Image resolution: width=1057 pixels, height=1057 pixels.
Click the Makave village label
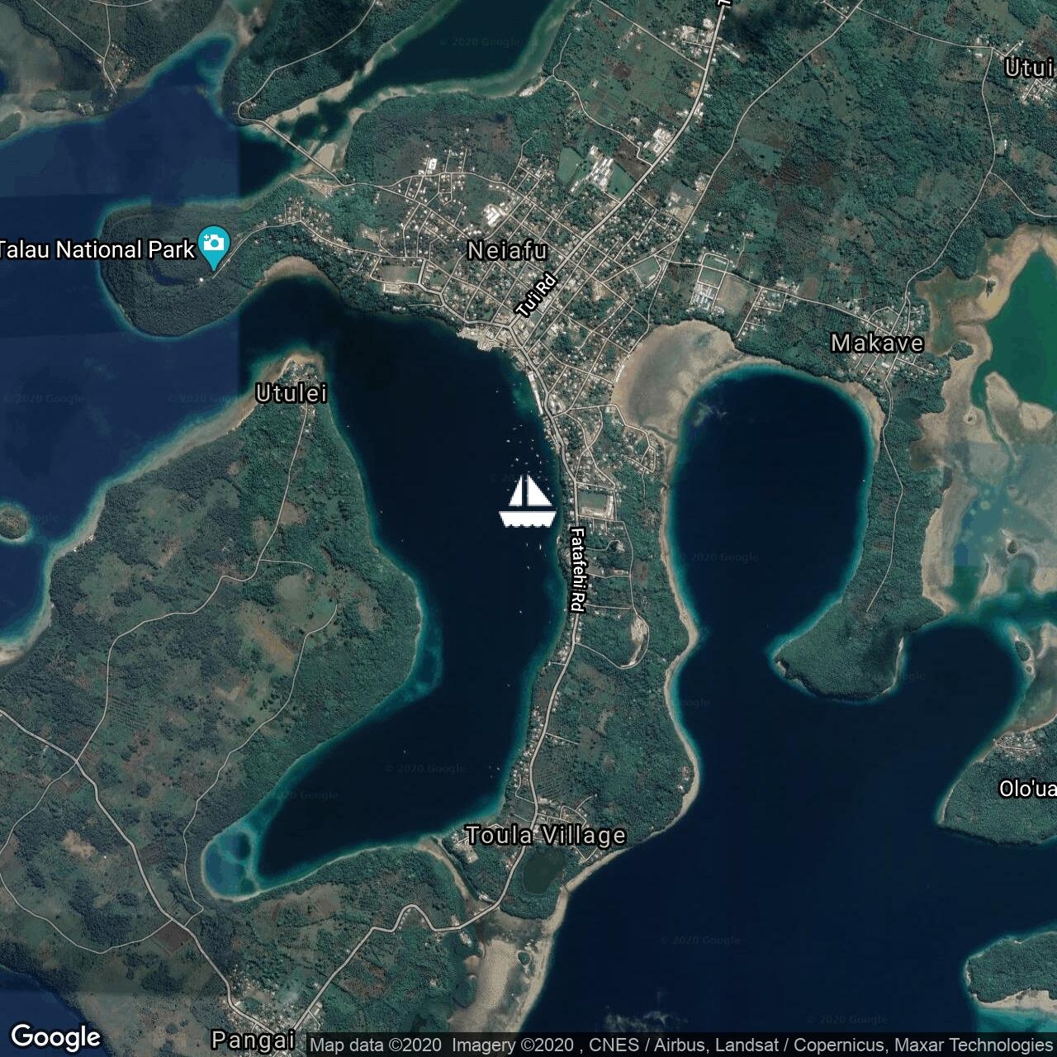pos(877,344)
